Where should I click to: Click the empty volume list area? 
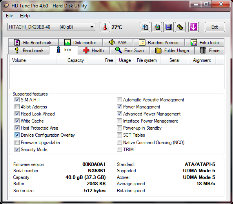116,77
